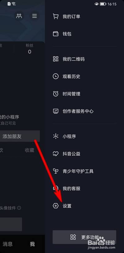Viewport: 124px width, 253px height.
Task: Click the 更多功能 button
Action: 84,237
